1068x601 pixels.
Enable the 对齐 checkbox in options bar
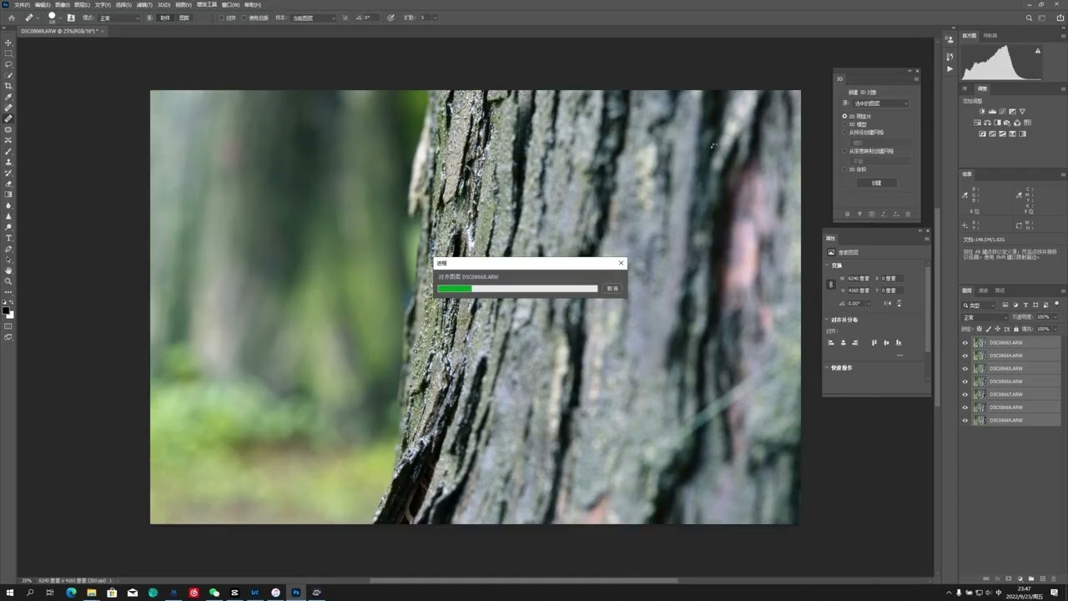(221, 18)
